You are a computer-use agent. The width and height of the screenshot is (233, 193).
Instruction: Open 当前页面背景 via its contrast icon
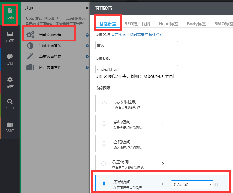[30, 46]
